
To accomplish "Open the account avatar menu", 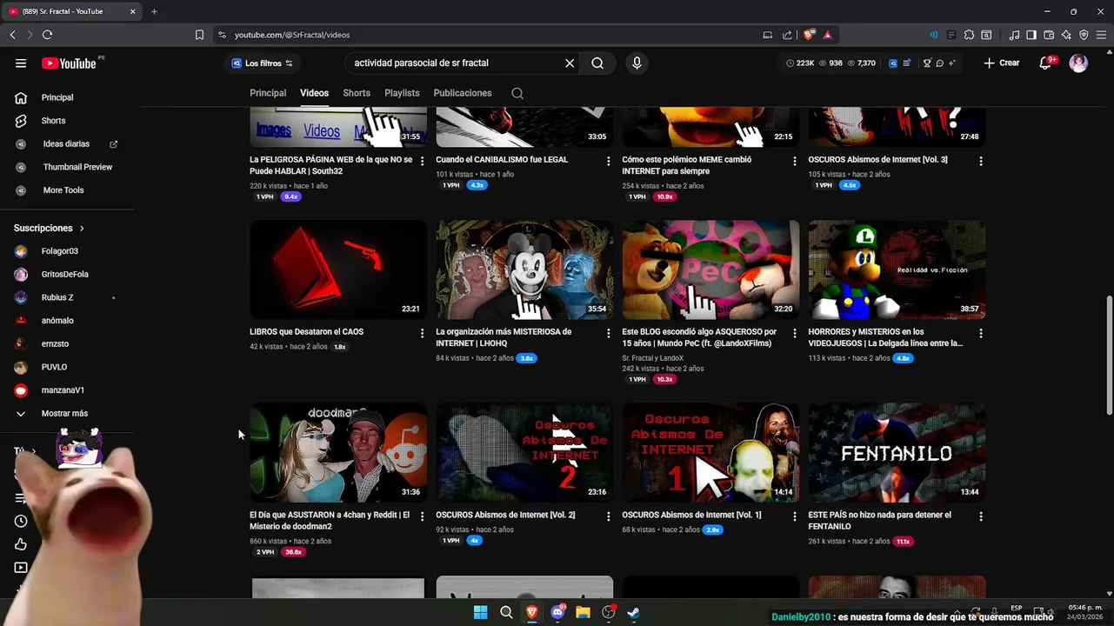I will [1078, 63].
